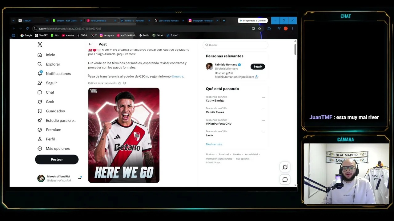
Task: Open Guardados bookmark icon
Action: coord(40,111)
